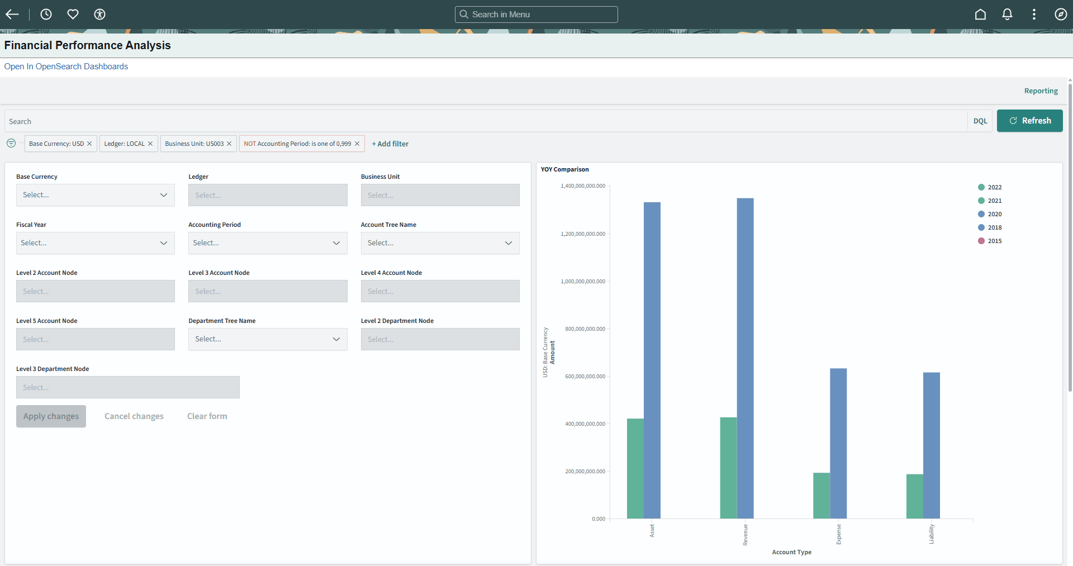1073x566 pixels.
Task: Open notifications via the bell icon
Action: pos(1008,14)
